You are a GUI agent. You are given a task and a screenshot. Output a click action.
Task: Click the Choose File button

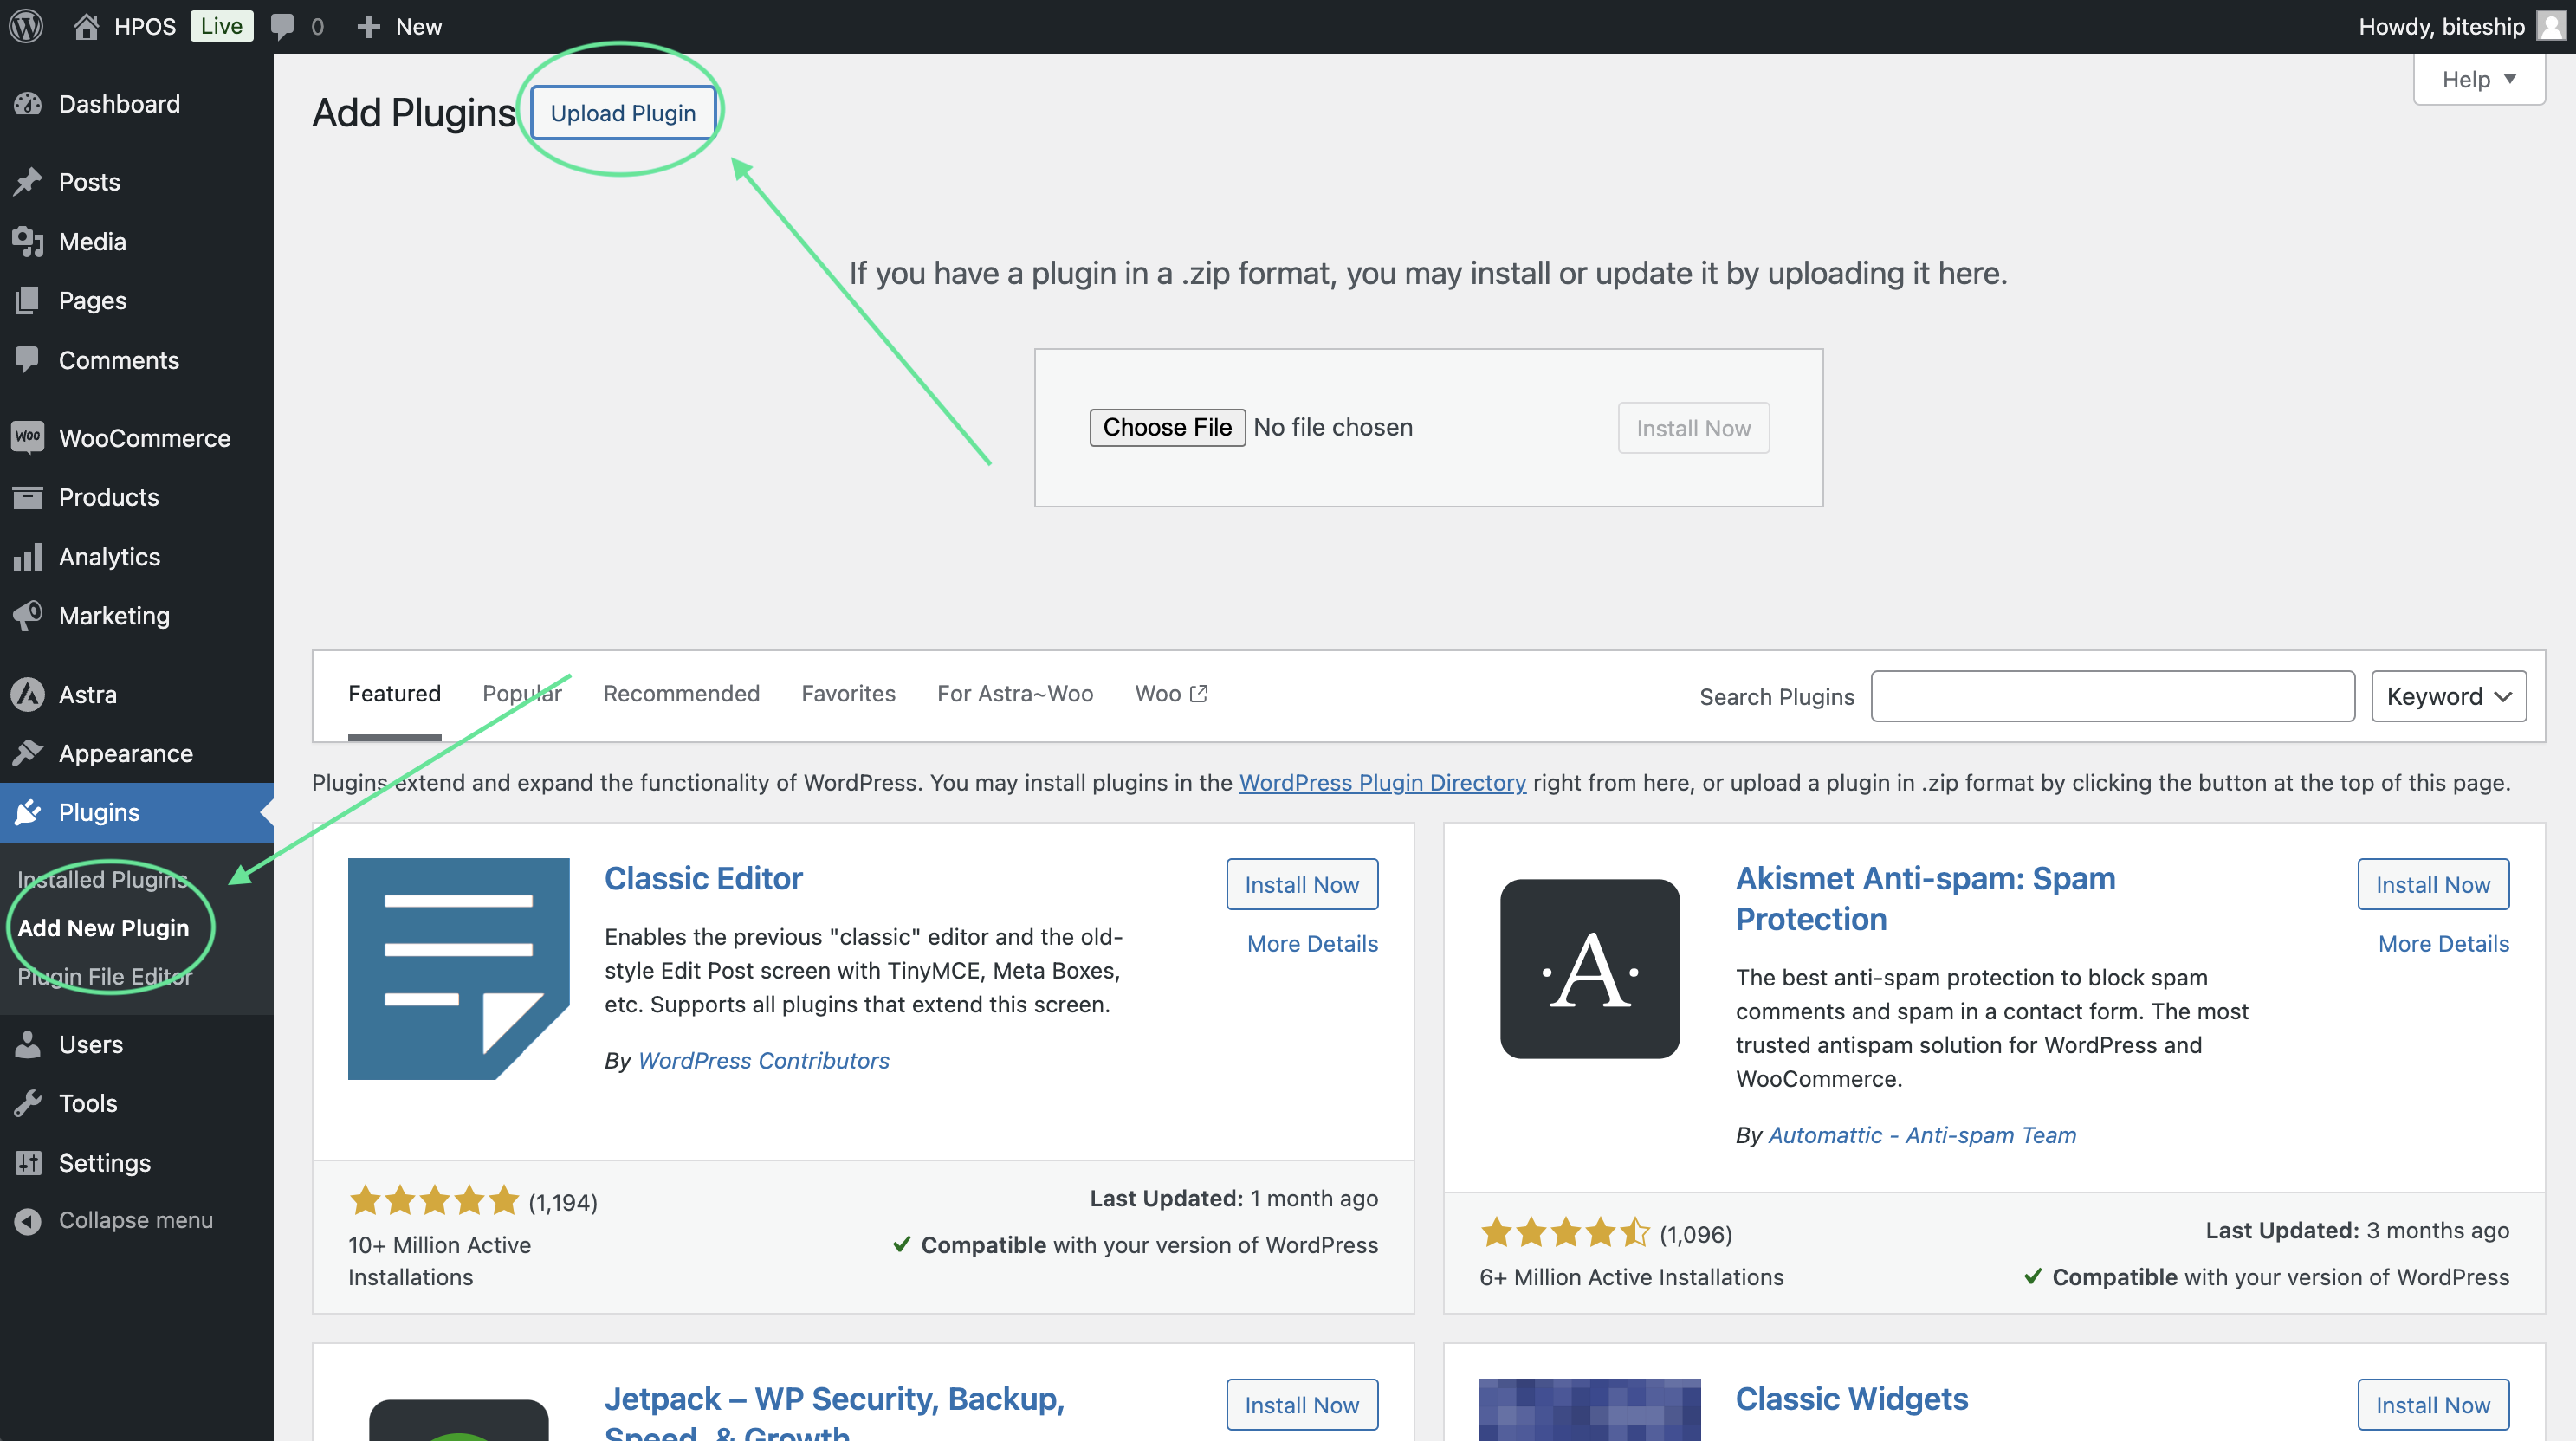[1167, 427]
